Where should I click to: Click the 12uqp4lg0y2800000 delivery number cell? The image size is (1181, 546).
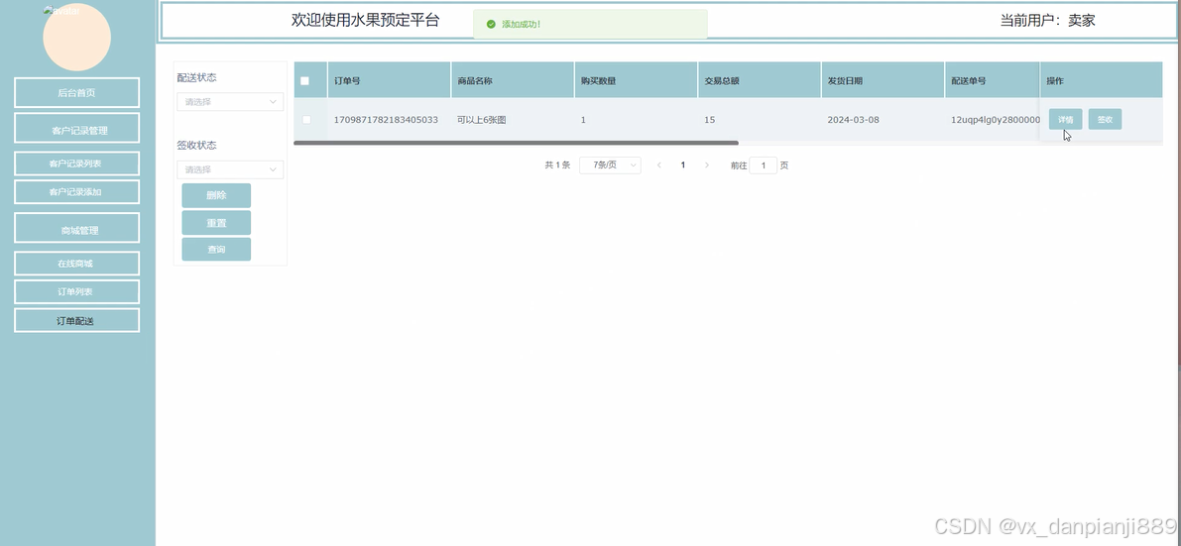(x=995, y=120)
